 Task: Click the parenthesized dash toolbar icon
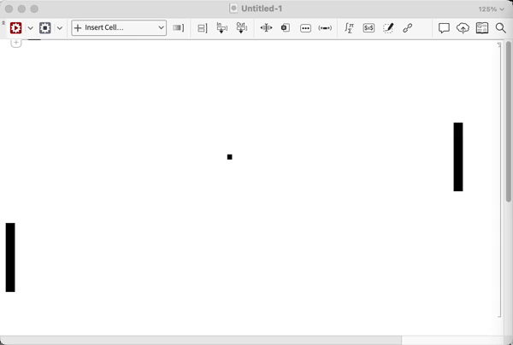[325, 28]
